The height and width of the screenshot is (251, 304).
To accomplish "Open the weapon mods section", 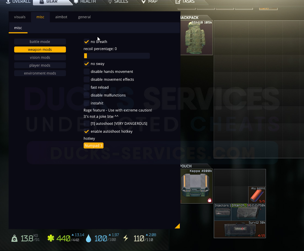I will point(40,49).
